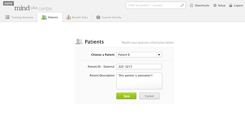Click the Training Sessions list icon
Image resolution: width=245 pixels, height=138 pixels.
click(x=7, y=17)
